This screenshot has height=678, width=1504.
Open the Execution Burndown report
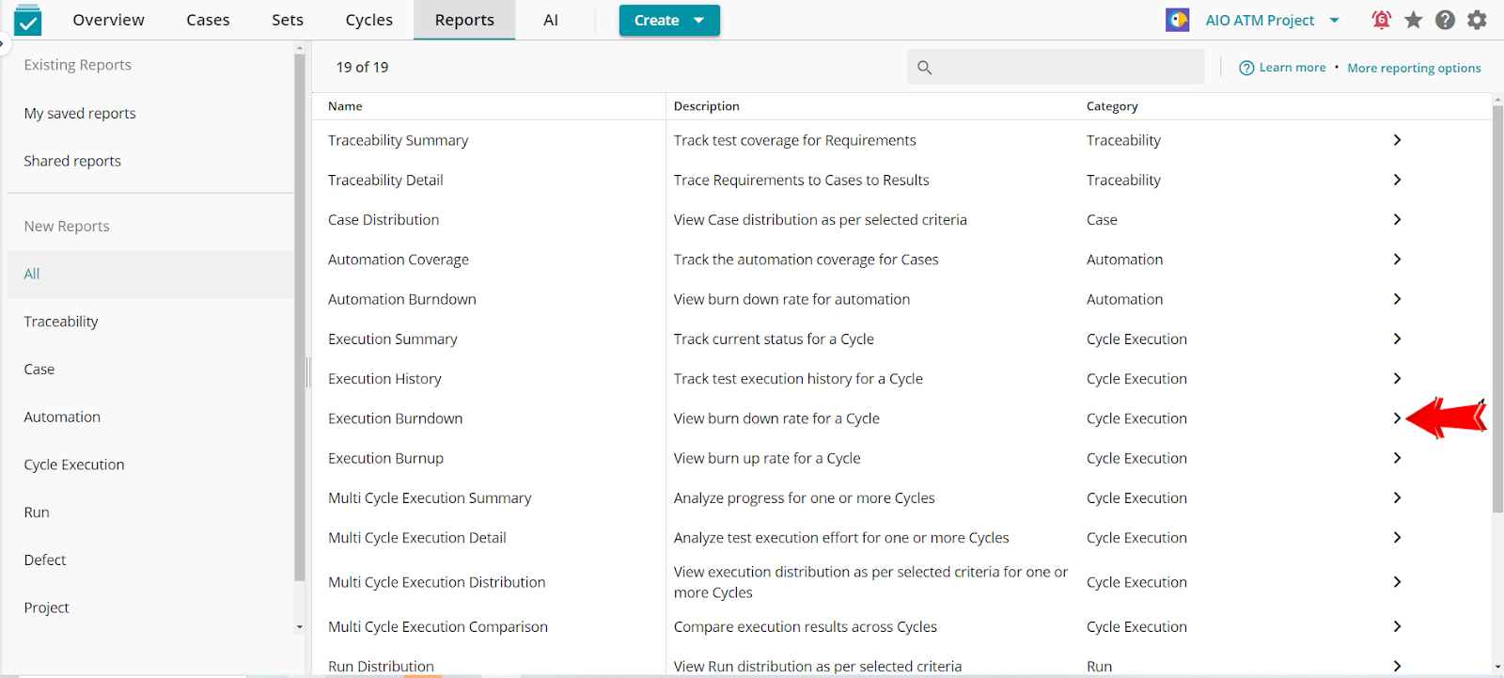tap(396, 418)
